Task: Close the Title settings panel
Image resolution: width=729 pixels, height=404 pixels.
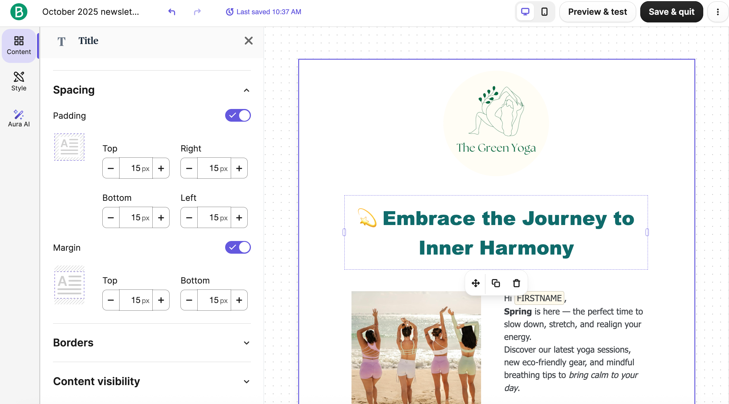Action: point(249,41)
